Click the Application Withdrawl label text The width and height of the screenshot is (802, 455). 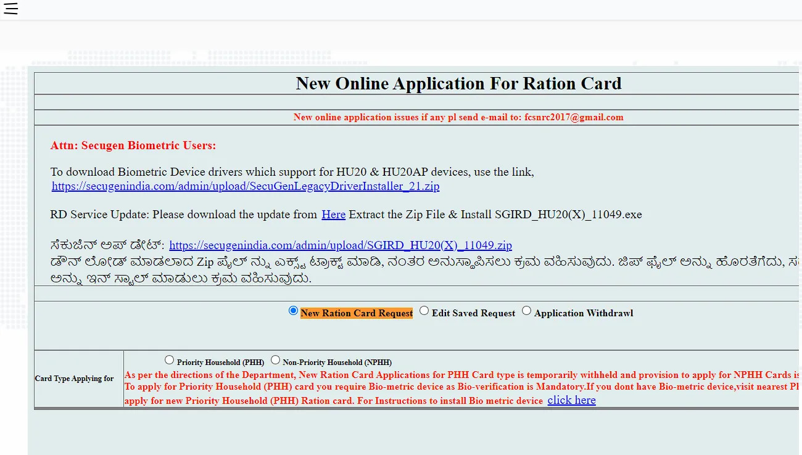pyautogui.click(x=584, y=313)
